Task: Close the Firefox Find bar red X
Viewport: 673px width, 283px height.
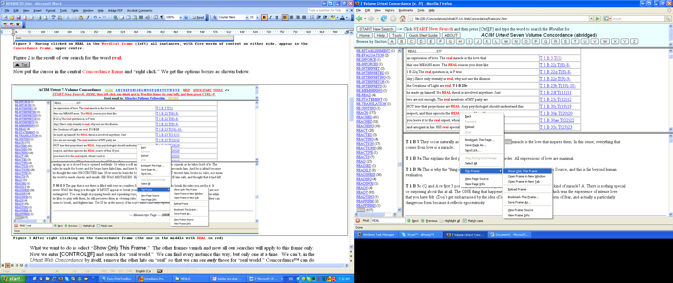Action: coord(358,221)
